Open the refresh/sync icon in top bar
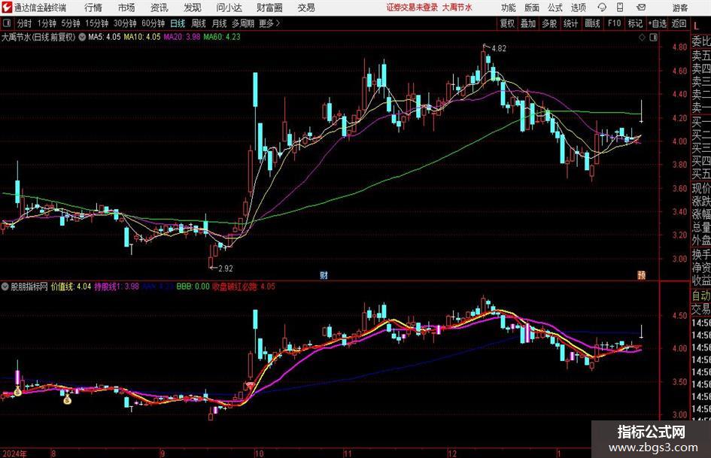The image size is (711, 458). pos(602,8)
